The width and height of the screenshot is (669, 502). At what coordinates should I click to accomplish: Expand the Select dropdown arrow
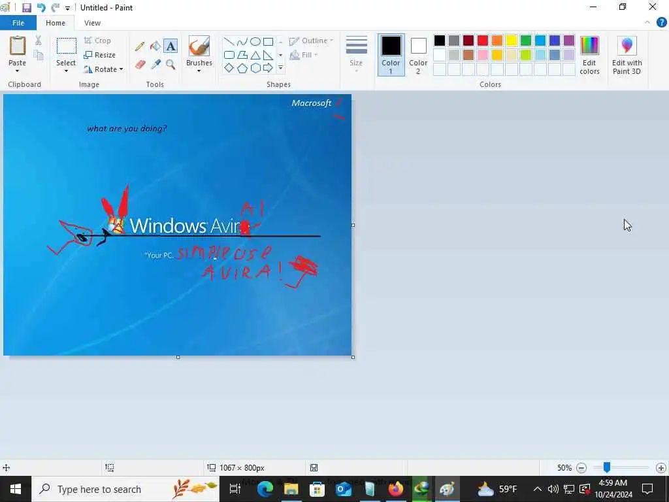point(66,71)
